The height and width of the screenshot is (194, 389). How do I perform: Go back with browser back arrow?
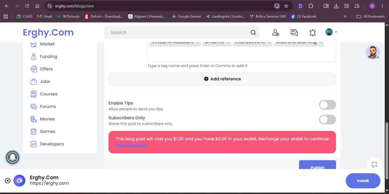coord(6,6)
